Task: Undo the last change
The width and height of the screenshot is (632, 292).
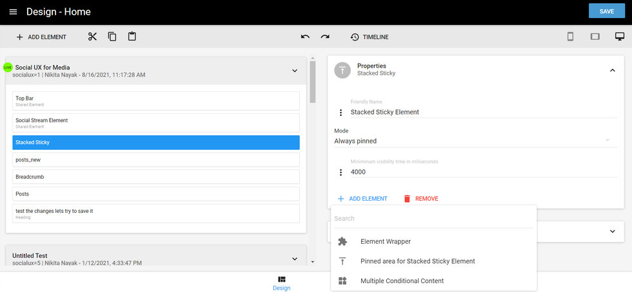Action: coord(305,37)
